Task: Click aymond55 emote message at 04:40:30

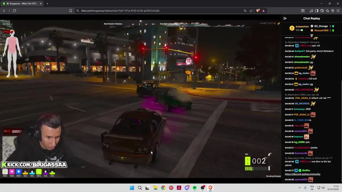Action: click(x=310, y=179)
